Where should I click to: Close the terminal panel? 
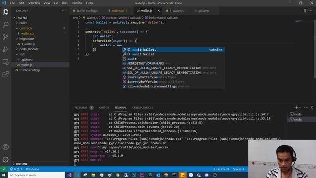click(x=312, y=107)
